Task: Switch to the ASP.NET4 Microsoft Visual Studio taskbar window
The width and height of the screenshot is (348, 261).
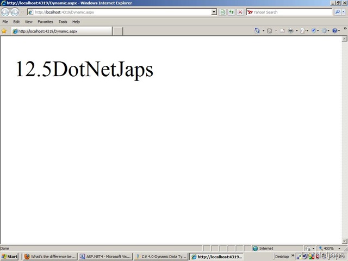Action: (x=105, y=257)
